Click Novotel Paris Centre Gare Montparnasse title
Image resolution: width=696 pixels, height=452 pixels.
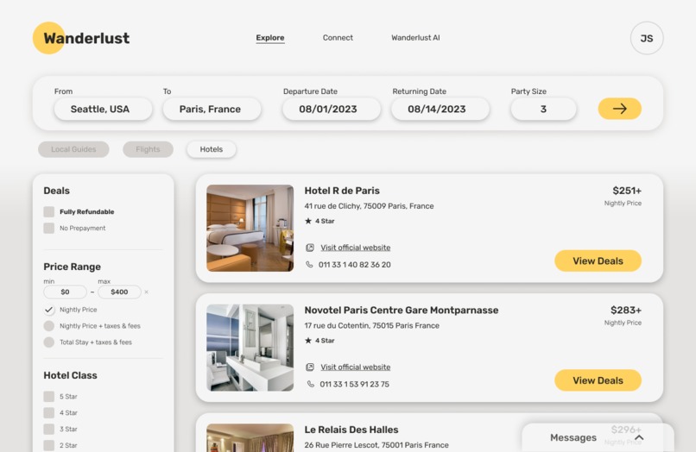(x=402, y=310)
